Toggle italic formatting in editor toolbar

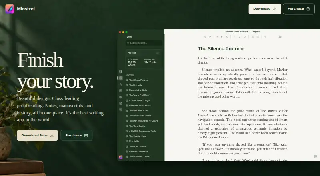coord(239,37)
